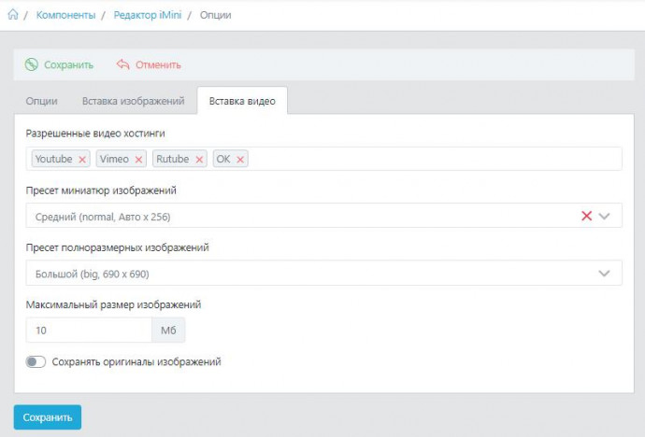Toggle Сохранять оригиналы изображений switch
This screenshot has height=437, width=645.
point(36,362)
